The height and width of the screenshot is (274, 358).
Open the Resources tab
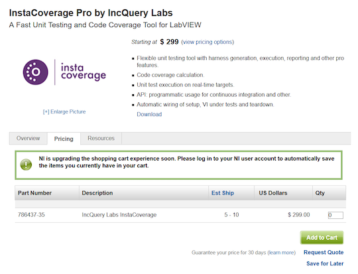[101, 138]
